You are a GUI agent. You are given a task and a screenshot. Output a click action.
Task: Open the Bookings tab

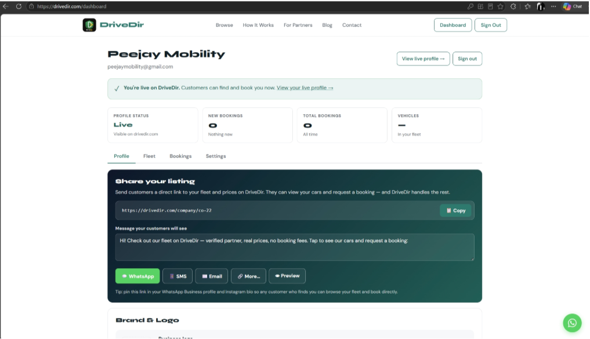click(x=180, y=156)
